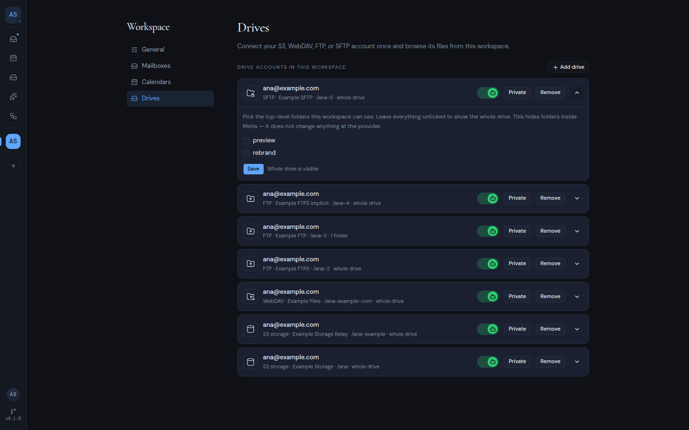Click the S3 bucket icon for the /ana drive
This screenshot has width=689, height=430.
point(251,362)
